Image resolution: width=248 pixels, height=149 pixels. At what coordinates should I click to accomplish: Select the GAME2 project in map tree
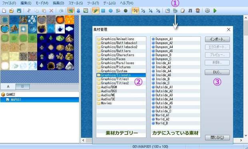coord(10,94)
